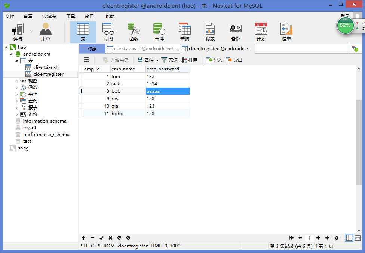Open the Backup (备份) toolbar icon

[x=235, y=32]
